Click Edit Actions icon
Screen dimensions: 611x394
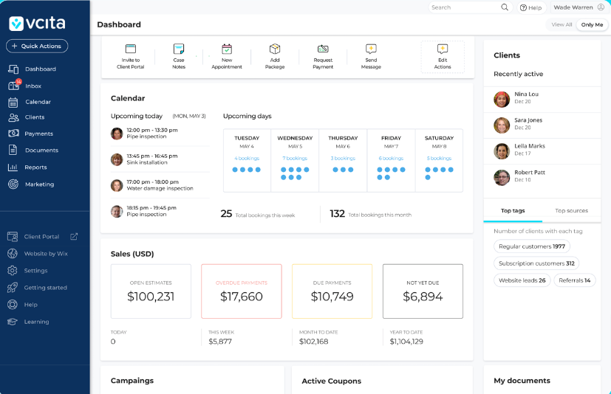pyautogui.click(x=443, y=49)
